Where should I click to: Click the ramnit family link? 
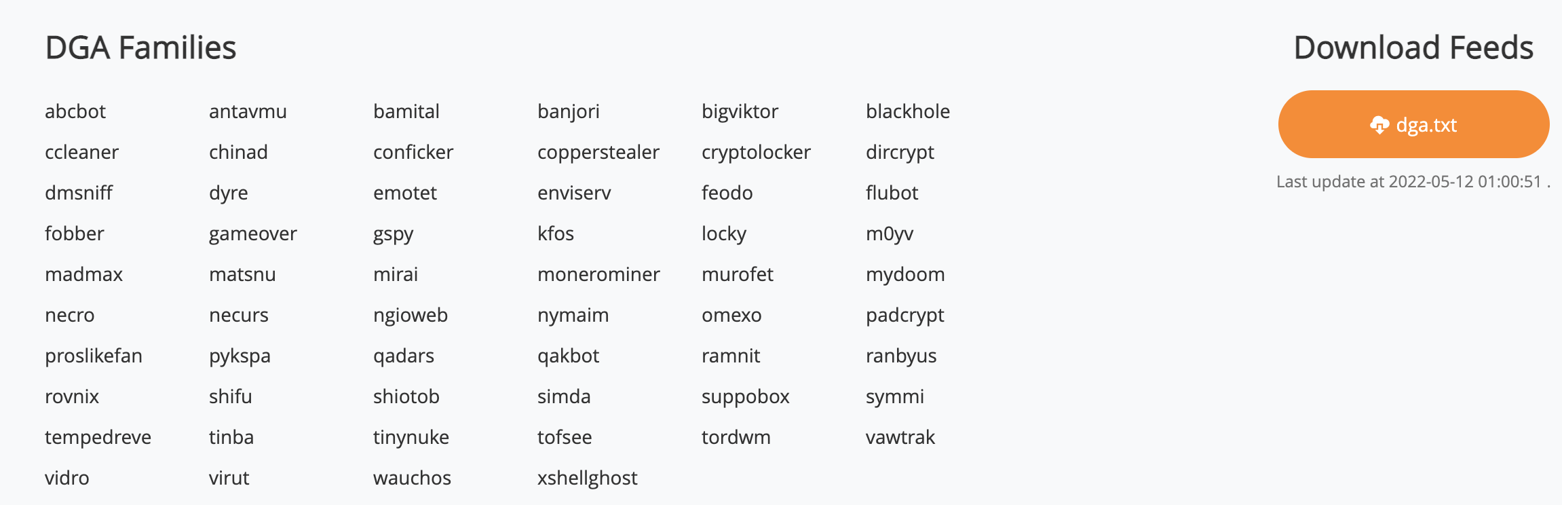click(731, 356)
